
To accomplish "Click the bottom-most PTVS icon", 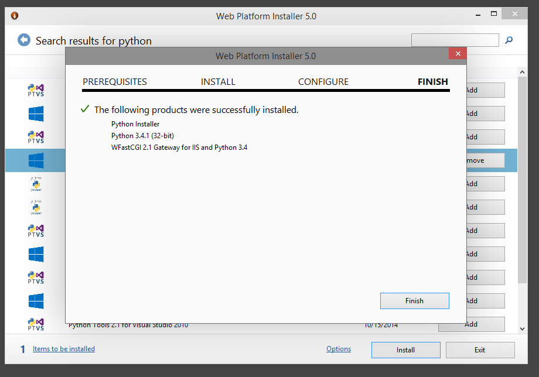I will tap(36, 324).
